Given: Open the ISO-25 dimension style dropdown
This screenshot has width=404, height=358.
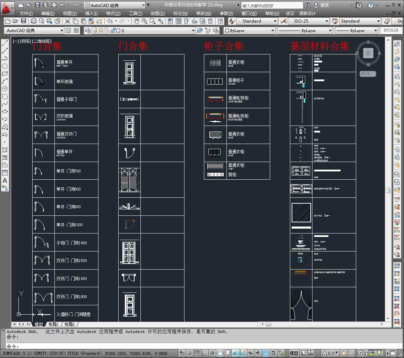Looking at the screenshot, I should 308,21.
